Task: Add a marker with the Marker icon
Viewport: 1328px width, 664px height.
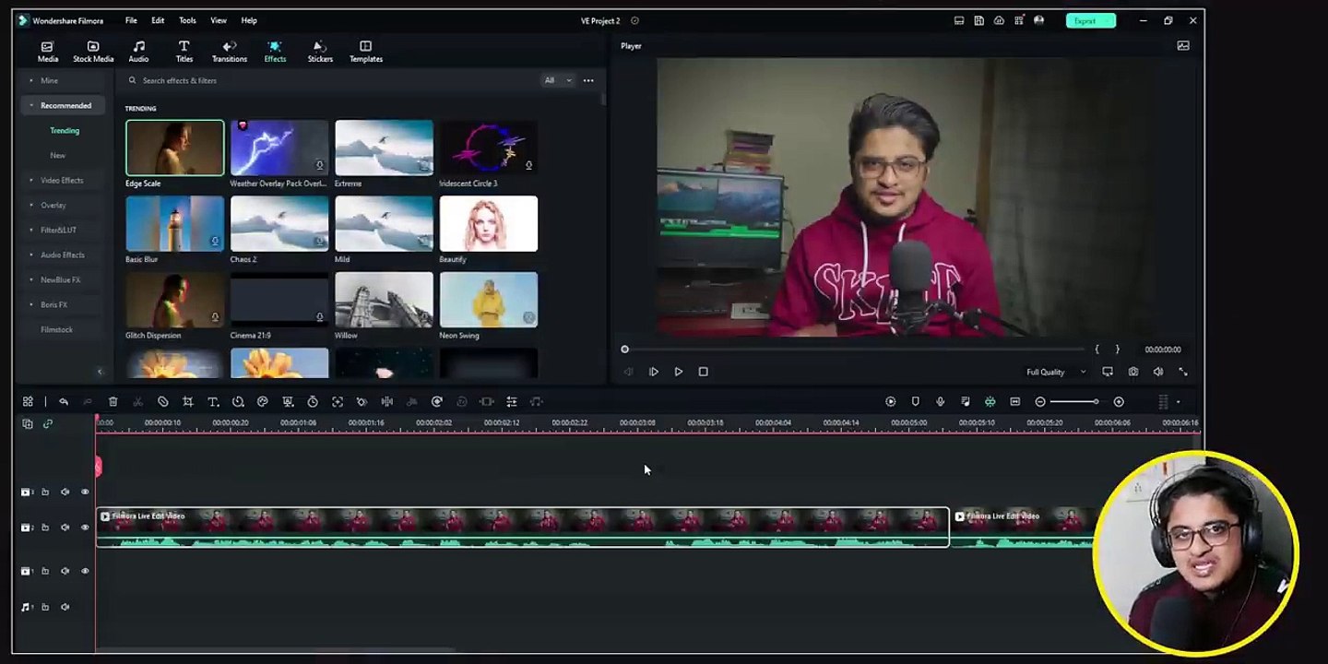Action: pos(915,402)
